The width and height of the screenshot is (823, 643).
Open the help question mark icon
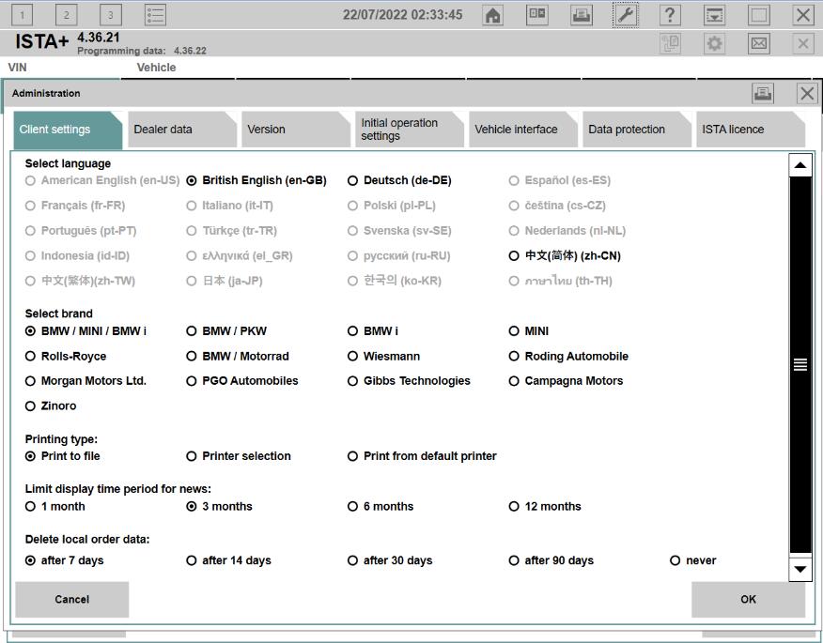pyautogui.click(x=670, y=15)
